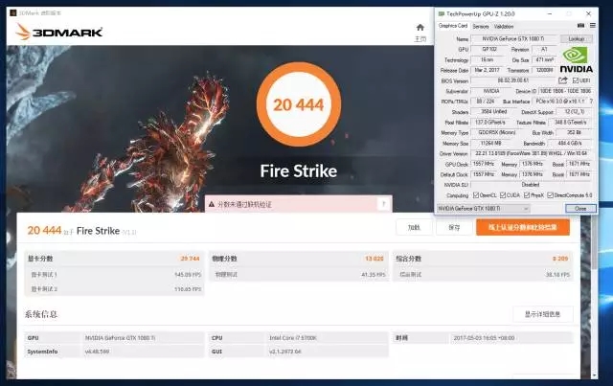Click the Fire Strike title text

[298, 171]
